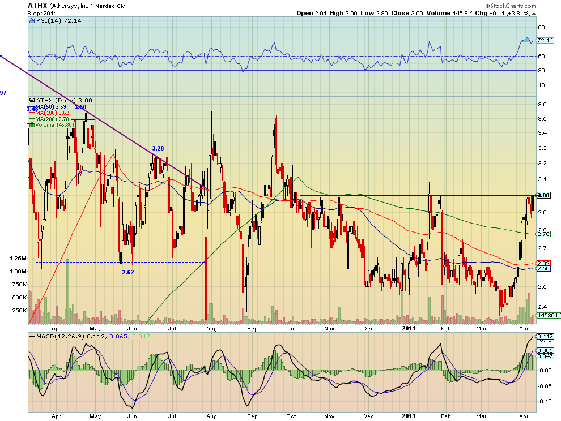561x421 pixels.
Task: Click the Aug label on price panel time axis
Action: coord(211,328)
